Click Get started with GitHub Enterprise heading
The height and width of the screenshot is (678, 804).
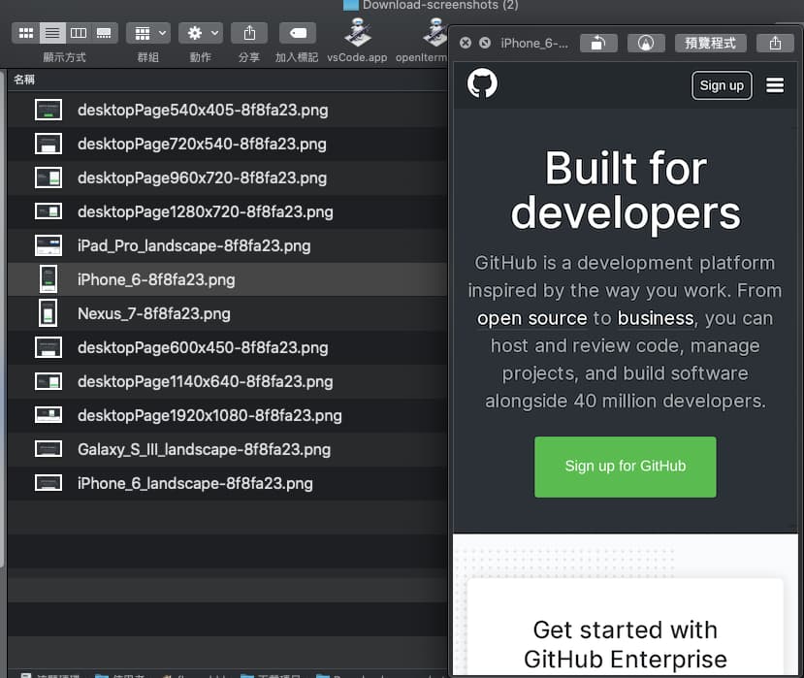tap(625, 645)
